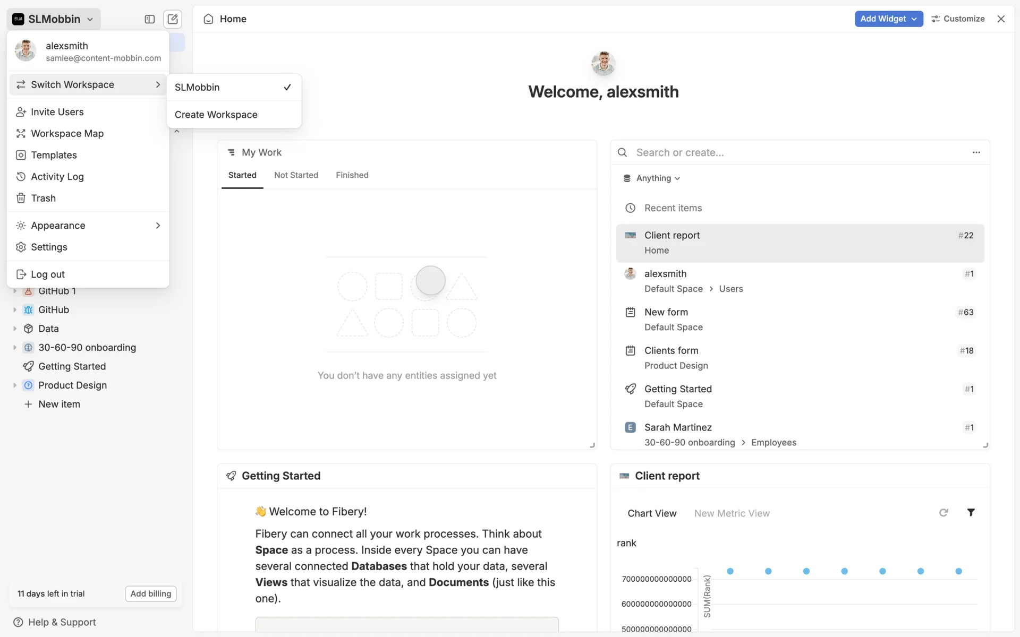Switch to New Metric View tab
Screen dimensions: 1020x637
point(732,513)
